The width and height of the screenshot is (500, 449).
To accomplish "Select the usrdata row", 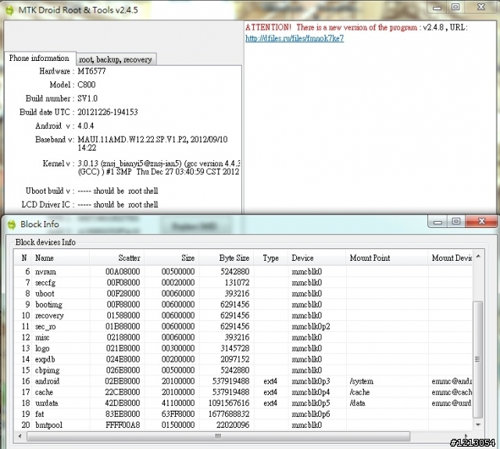I will pyautogui.click(x=243, y=403).
